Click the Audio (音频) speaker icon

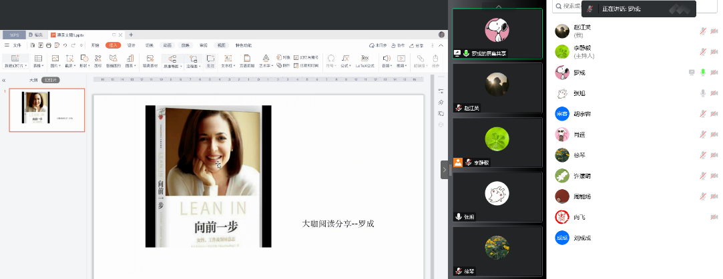click(387, 58)
